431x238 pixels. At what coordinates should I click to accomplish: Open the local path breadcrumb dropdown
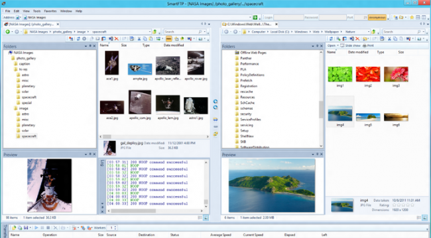(x=368, y=32)
